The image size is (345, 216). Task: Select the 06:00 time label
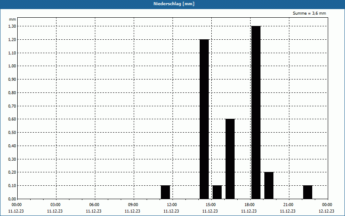94,205
